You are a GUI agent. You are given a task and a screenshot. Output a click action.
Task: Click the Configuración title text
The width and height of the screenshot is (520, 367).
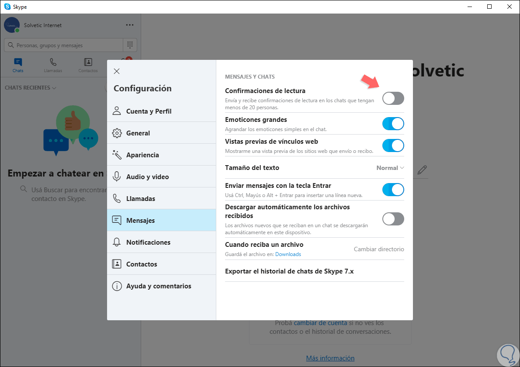point(142,89)
